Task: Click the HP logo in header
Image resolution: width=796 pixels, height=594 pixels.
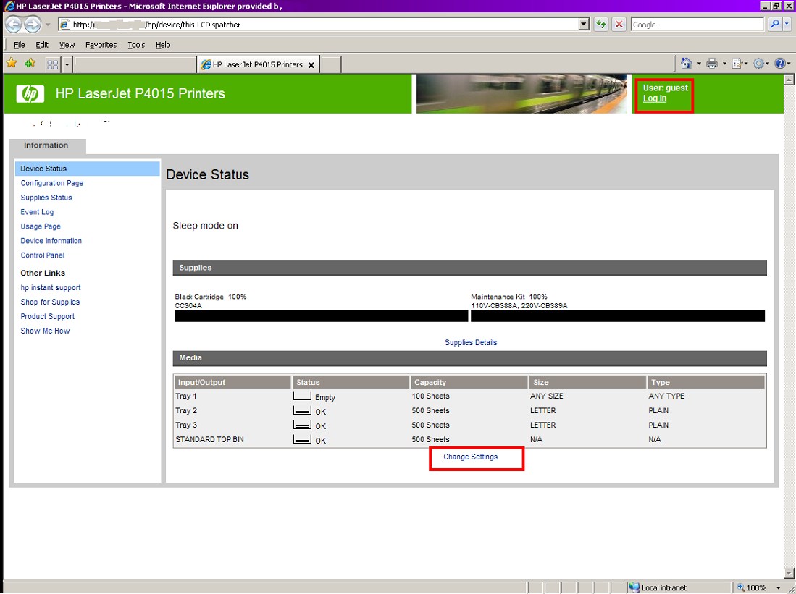Action: (x=30, y=94)
